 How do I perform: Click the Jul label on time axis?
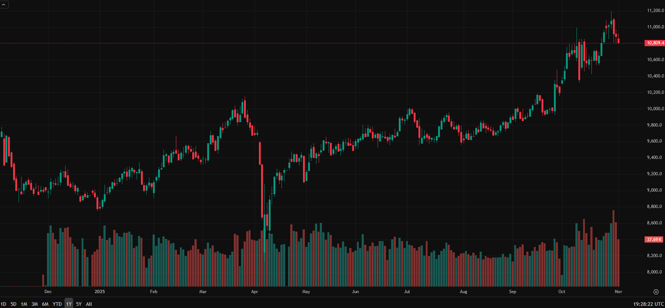click(x=407, y=292)
